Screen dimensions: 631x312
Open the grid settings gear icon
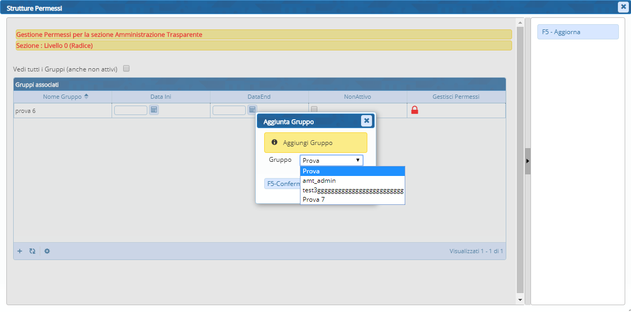(47, 251)
